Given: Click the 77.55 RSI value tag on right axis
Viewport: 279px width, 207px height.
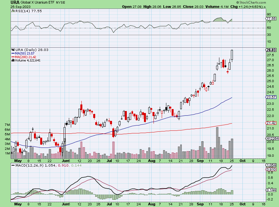Looking at the screenshot, I should point(271,18).
